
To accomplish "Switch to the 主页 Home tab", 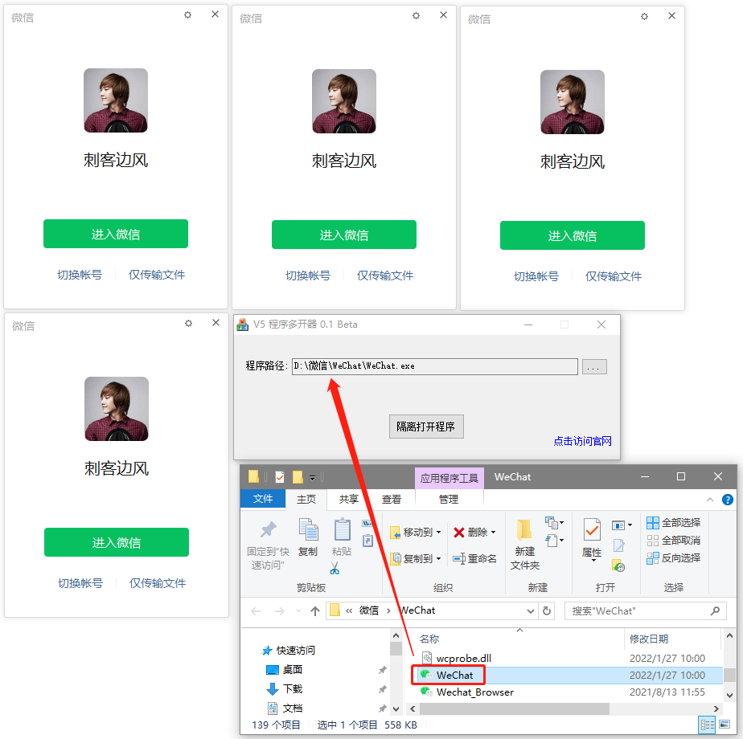I will 306,500.
